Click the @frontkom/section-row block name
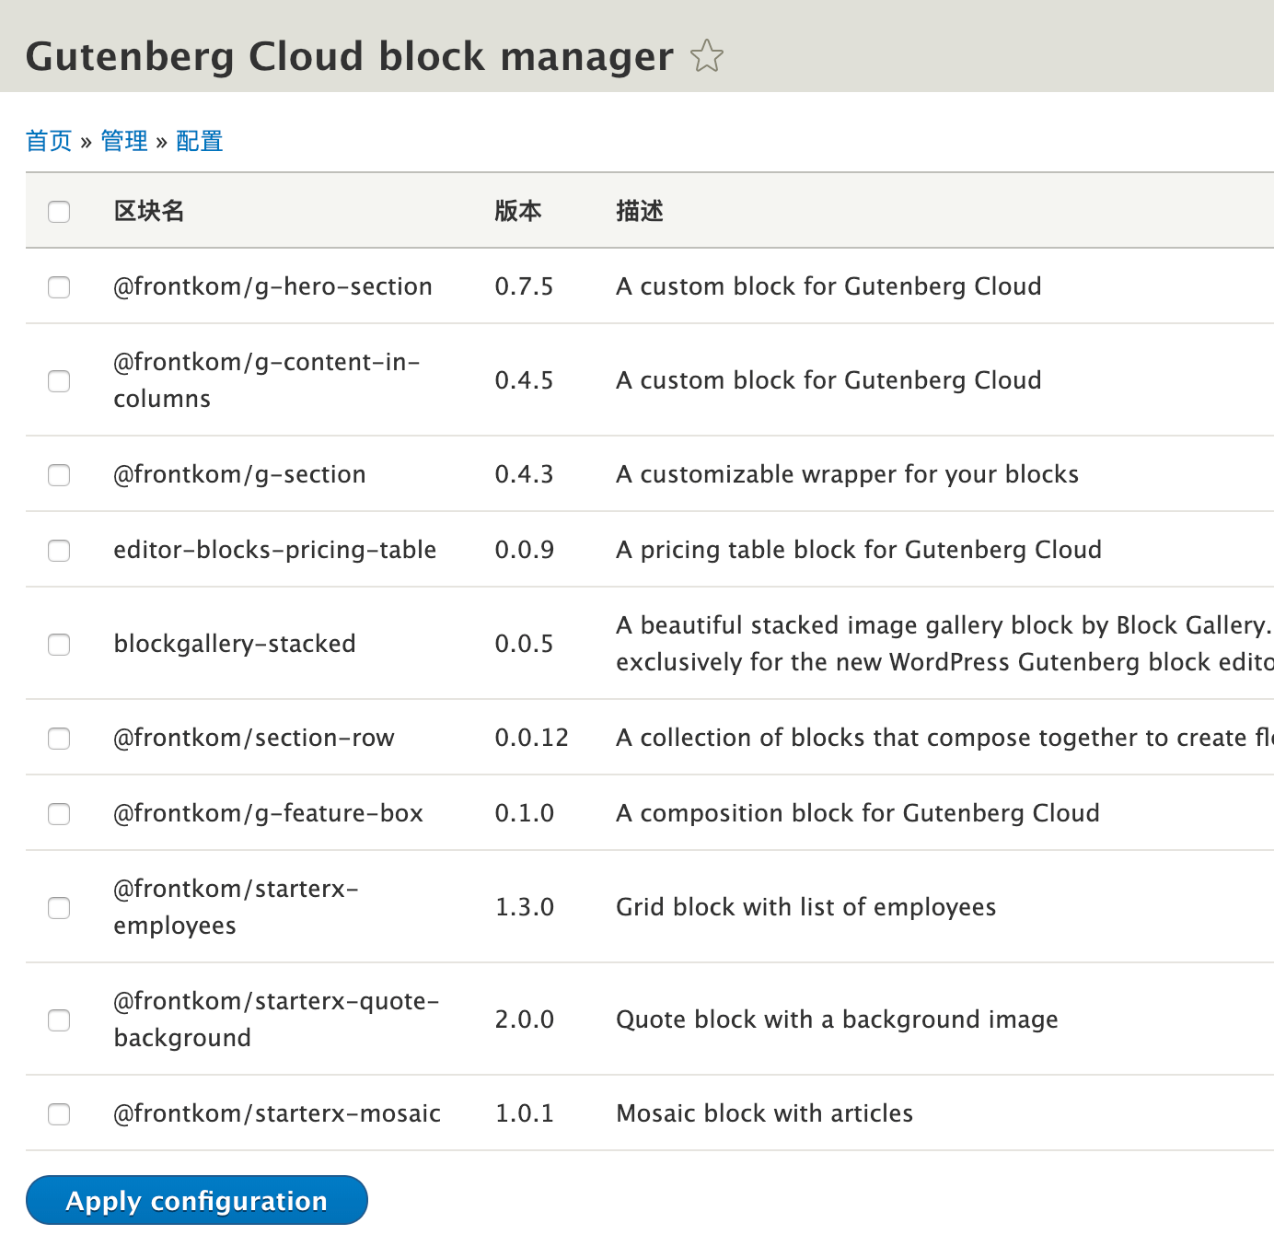The image size is (1274, 1258). click(254, 738)
